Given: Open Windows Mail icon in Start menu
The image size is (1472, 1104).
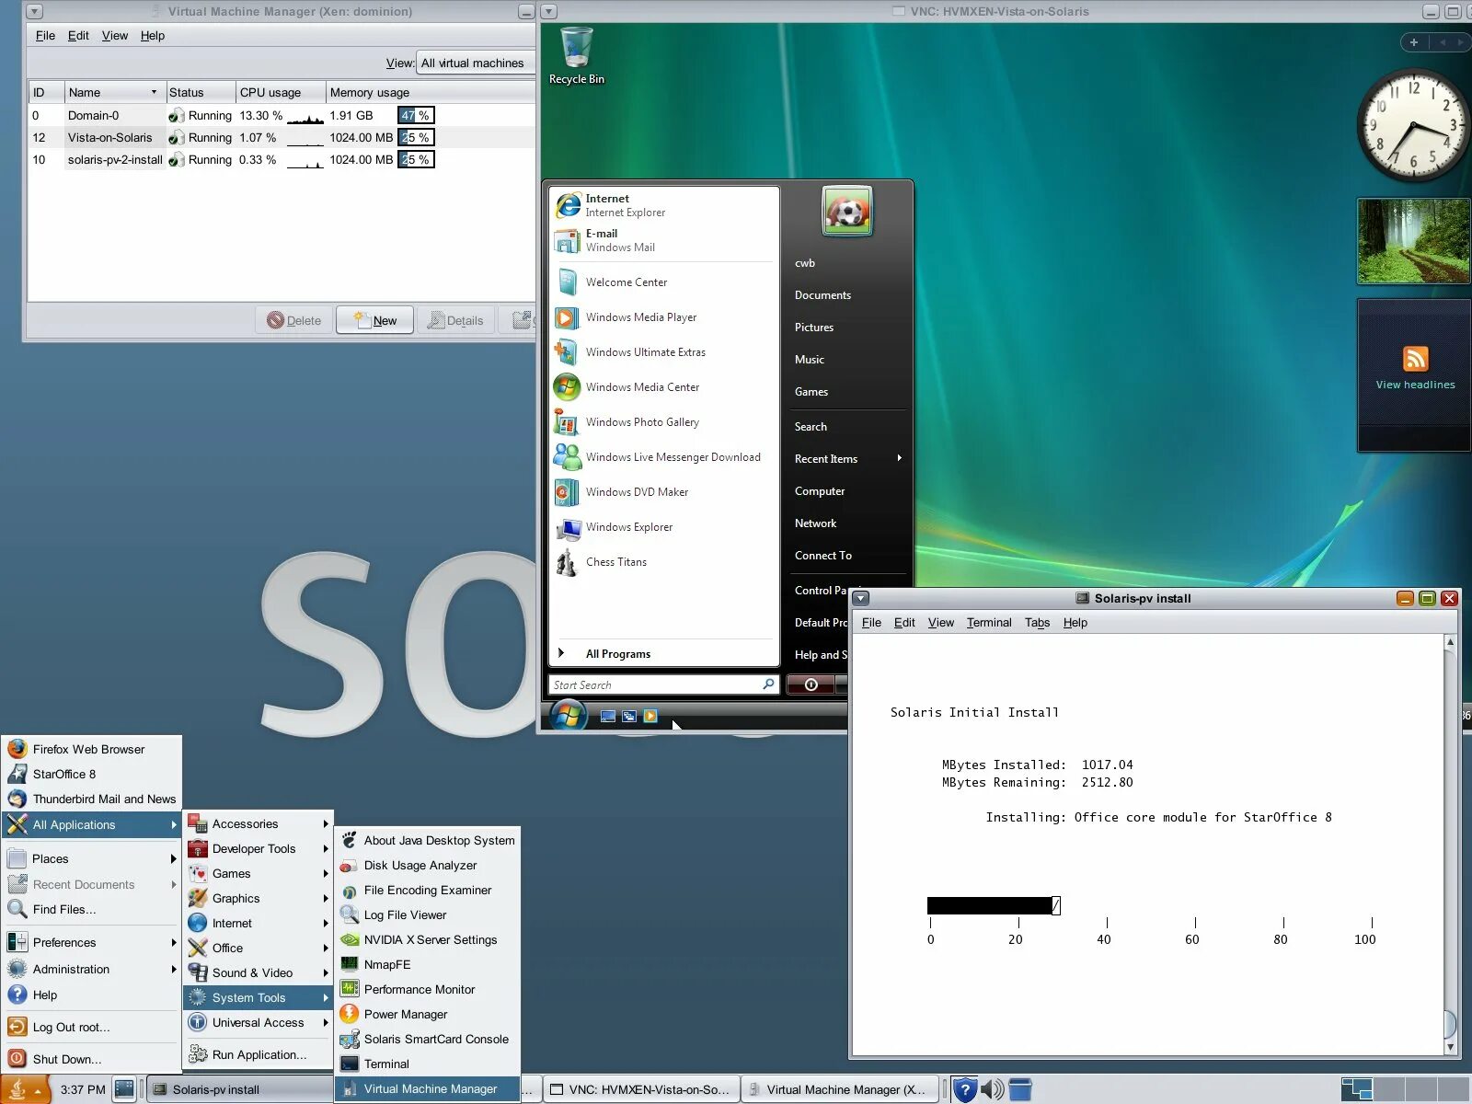Looking at the screenshot, I should (567, 240).
